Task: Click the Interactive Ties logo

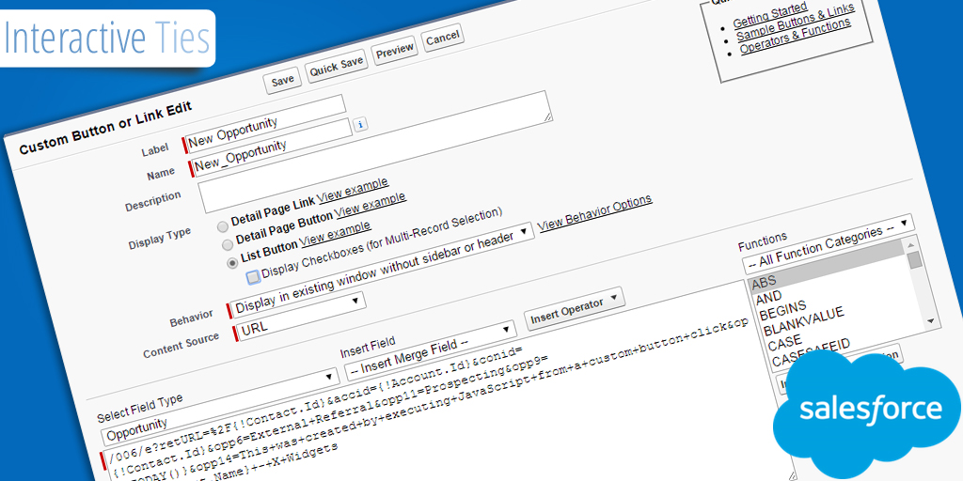Action: click(x=107, y=38)
